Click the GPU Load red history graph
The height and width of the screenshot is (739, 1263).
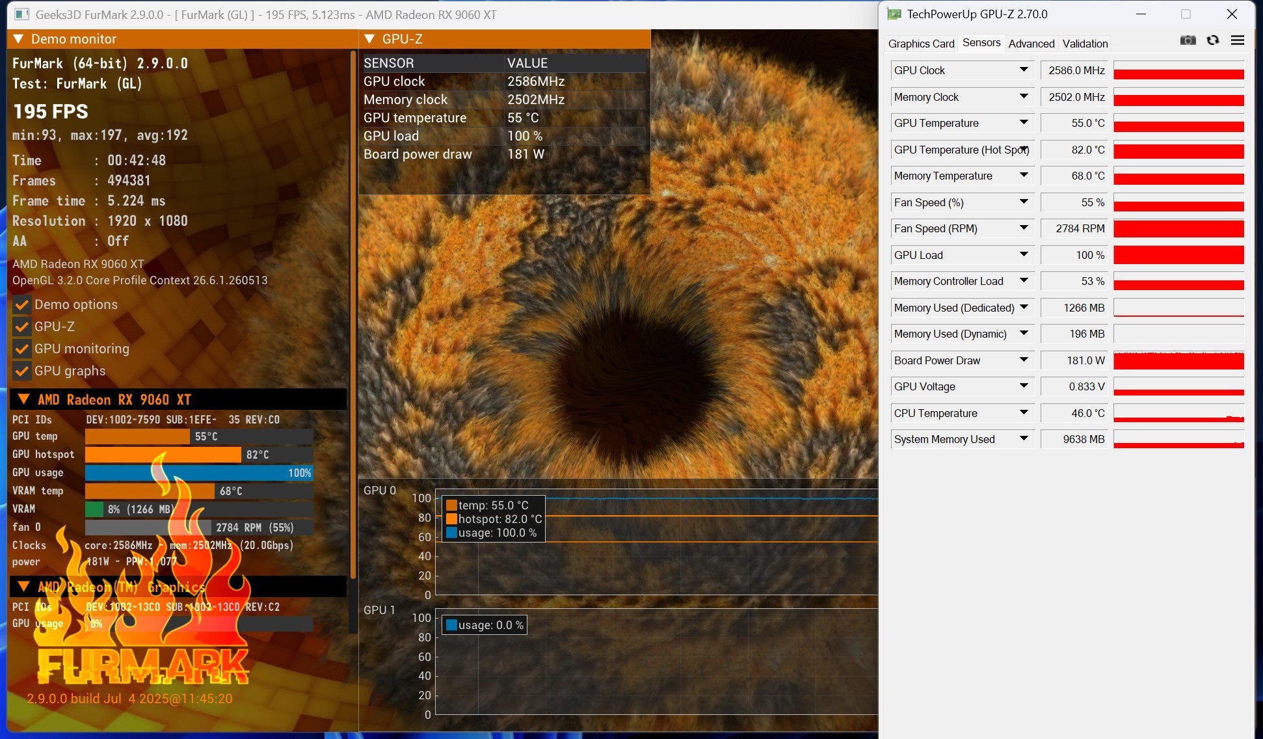click(1178, 255)
